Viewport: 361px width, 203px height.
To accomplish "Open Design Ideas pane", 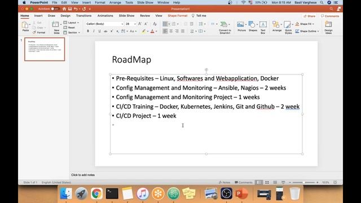I will (x=328, y=28).
